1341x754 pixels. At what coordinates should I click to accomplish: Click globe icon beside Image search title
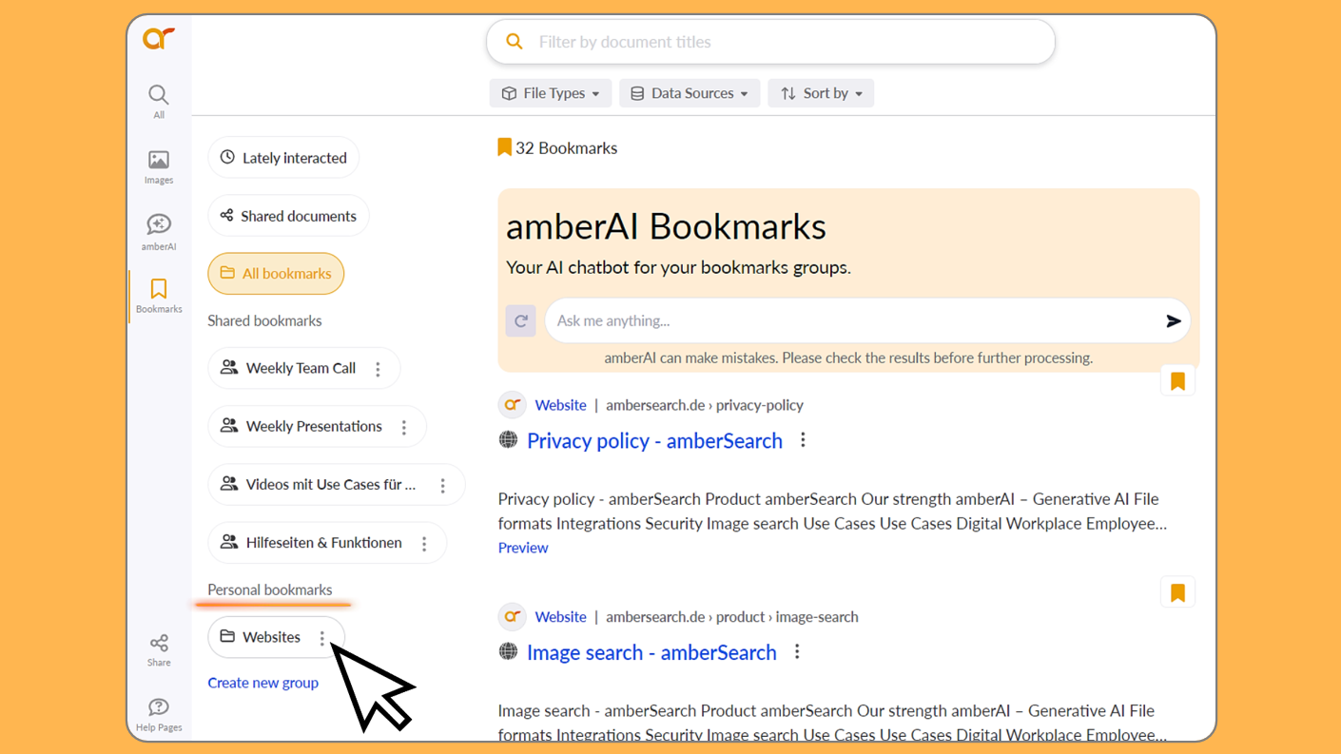[x=509, y=652]
